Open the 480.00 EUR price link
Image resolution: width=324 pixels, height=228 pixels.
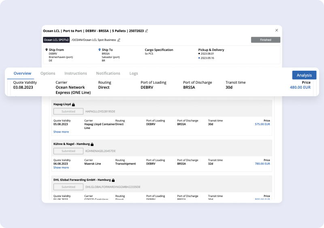[x=300, y=87]
